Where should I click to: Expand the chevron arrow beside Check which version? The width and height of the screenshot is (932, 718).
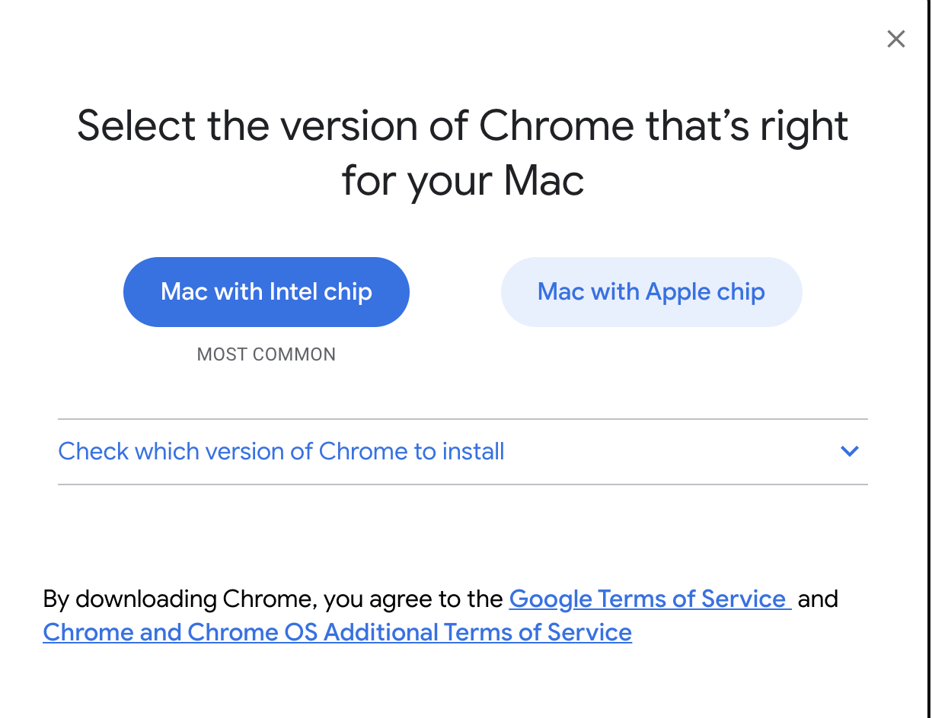[x=849, y=451]
